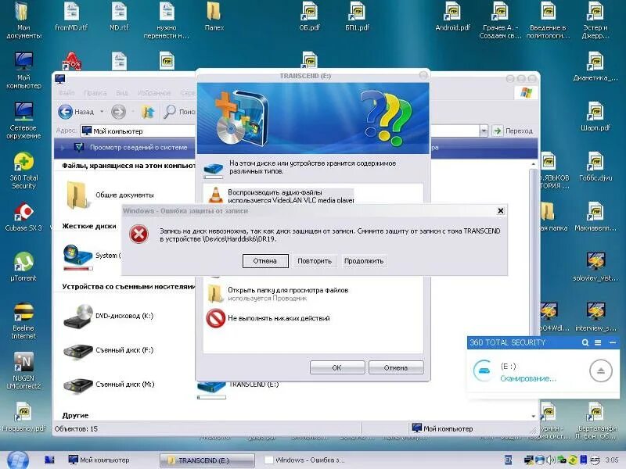Open the Назад history dropdown arrow
The width and height of the screenshot is (626, 469).
pos(102,112)
